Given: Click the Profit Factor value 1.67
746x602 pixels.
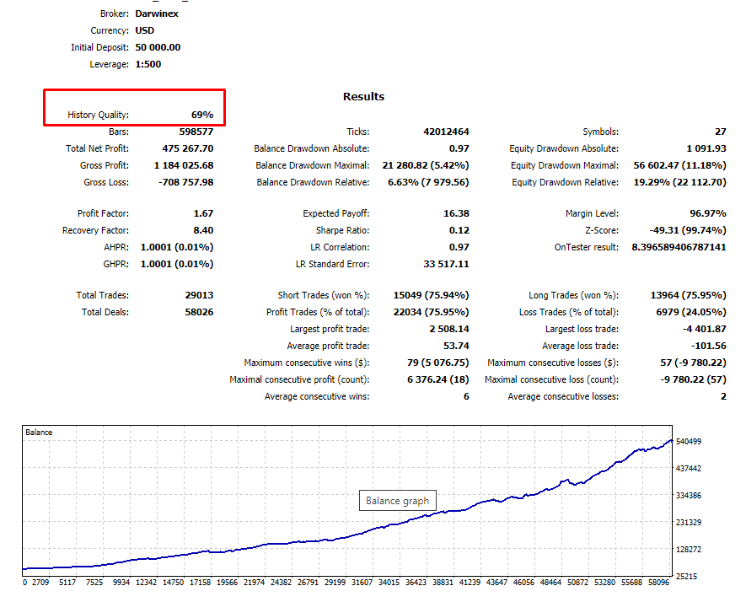Looking at the screenshot, I should tap(204, 213).
